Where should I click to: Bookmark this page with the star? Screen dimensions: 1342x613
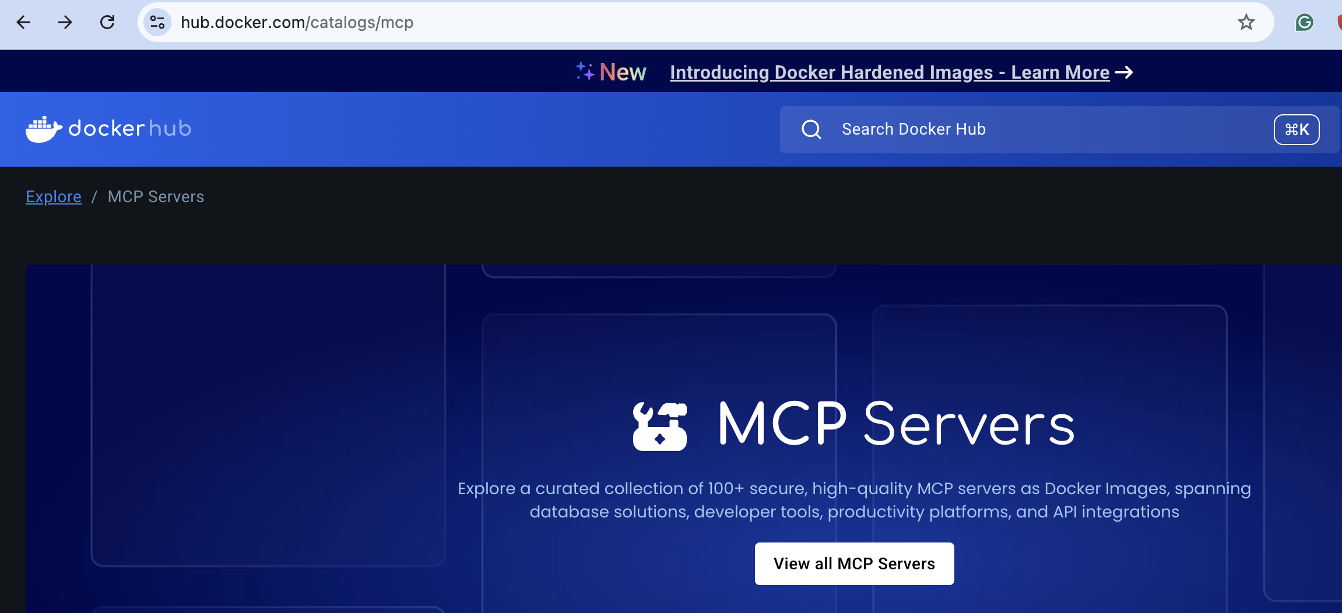[1246, 22]
